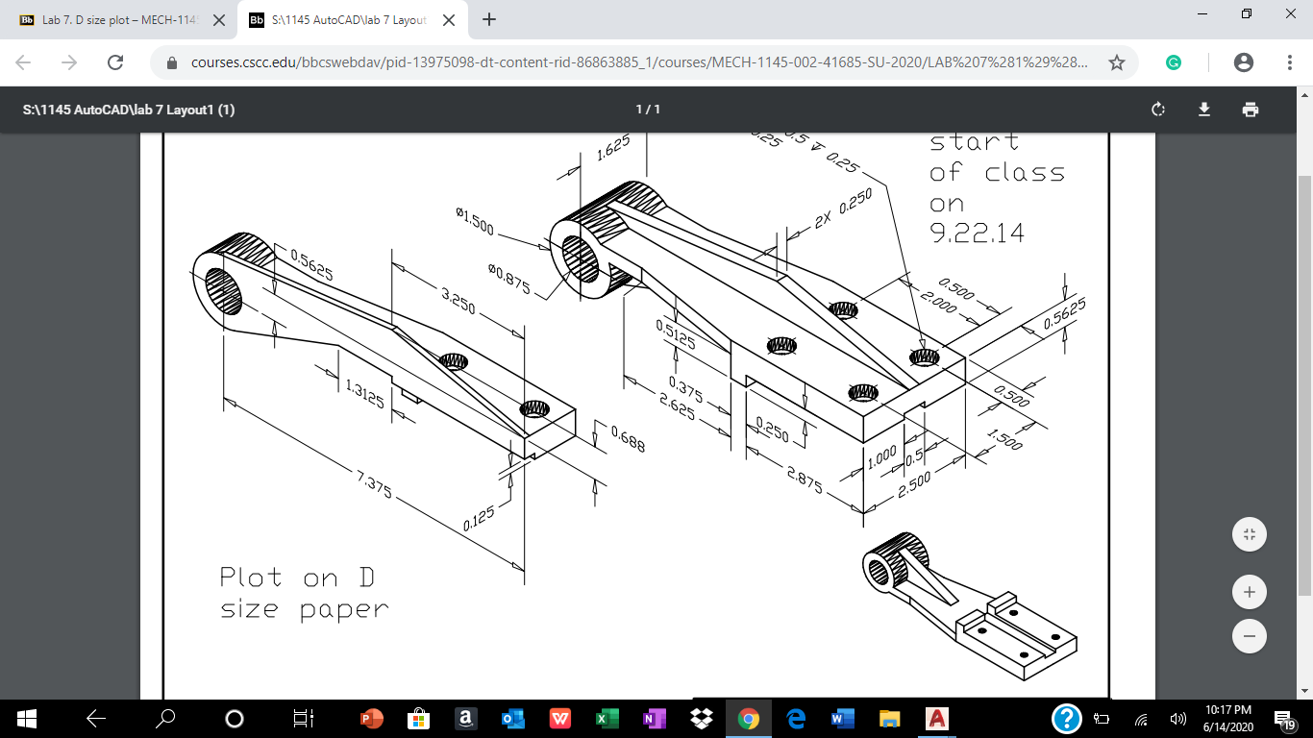Open the Grammarly extension icon
This screenshot has width=1313, height=738.
point(1174,62)
